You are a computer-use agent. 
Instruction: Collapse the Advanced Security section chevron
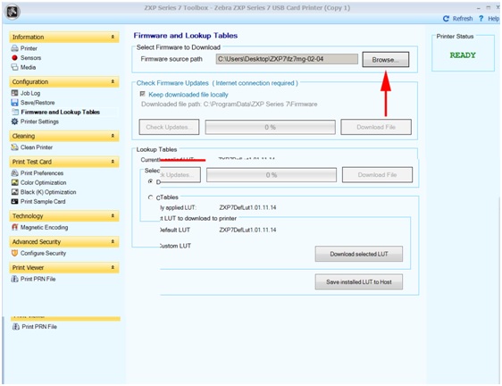click(x=113, y=241)
